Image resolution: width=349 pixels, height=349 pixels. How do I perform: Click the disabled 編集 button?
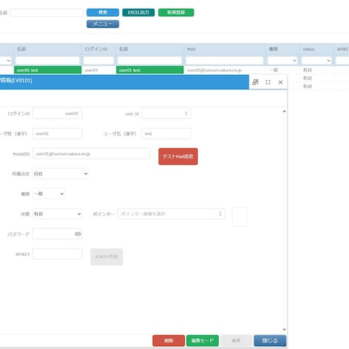tap(236, 341)
